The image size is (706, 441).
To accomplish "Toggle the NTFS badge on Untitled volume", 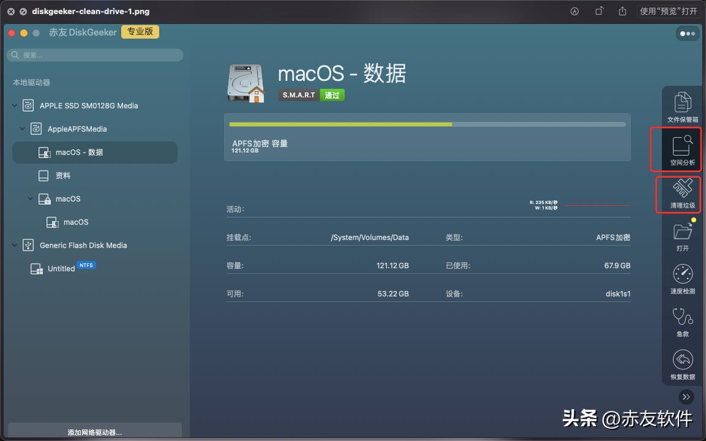I will [x=86, y=265].
